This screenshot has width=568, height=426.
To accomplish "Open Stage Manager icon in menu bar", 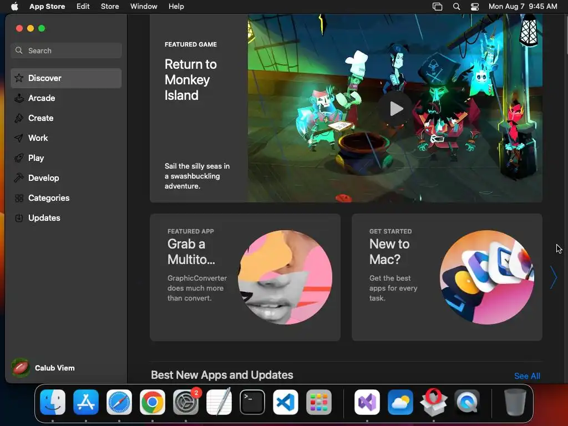I will point(437,7).
